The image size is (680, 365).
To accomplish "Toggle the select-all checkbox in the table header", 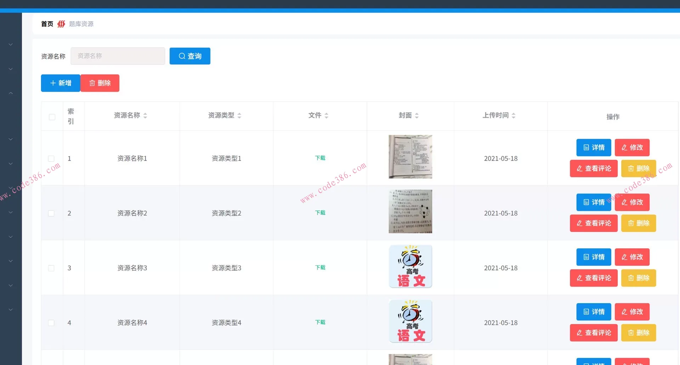I will (x=52, y=117).
